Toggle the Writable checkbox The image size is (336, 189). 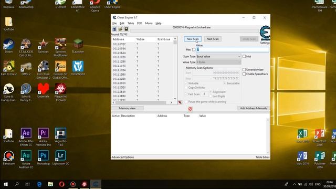[x=186, y=83]
